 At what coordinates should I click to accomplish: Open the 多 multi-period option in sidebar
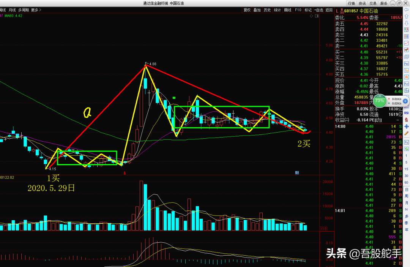point(406,216)
